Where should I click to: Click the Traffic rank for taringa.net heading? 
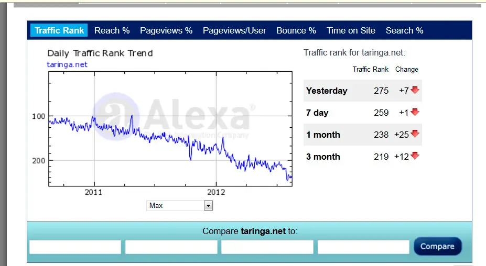[354, 53]
